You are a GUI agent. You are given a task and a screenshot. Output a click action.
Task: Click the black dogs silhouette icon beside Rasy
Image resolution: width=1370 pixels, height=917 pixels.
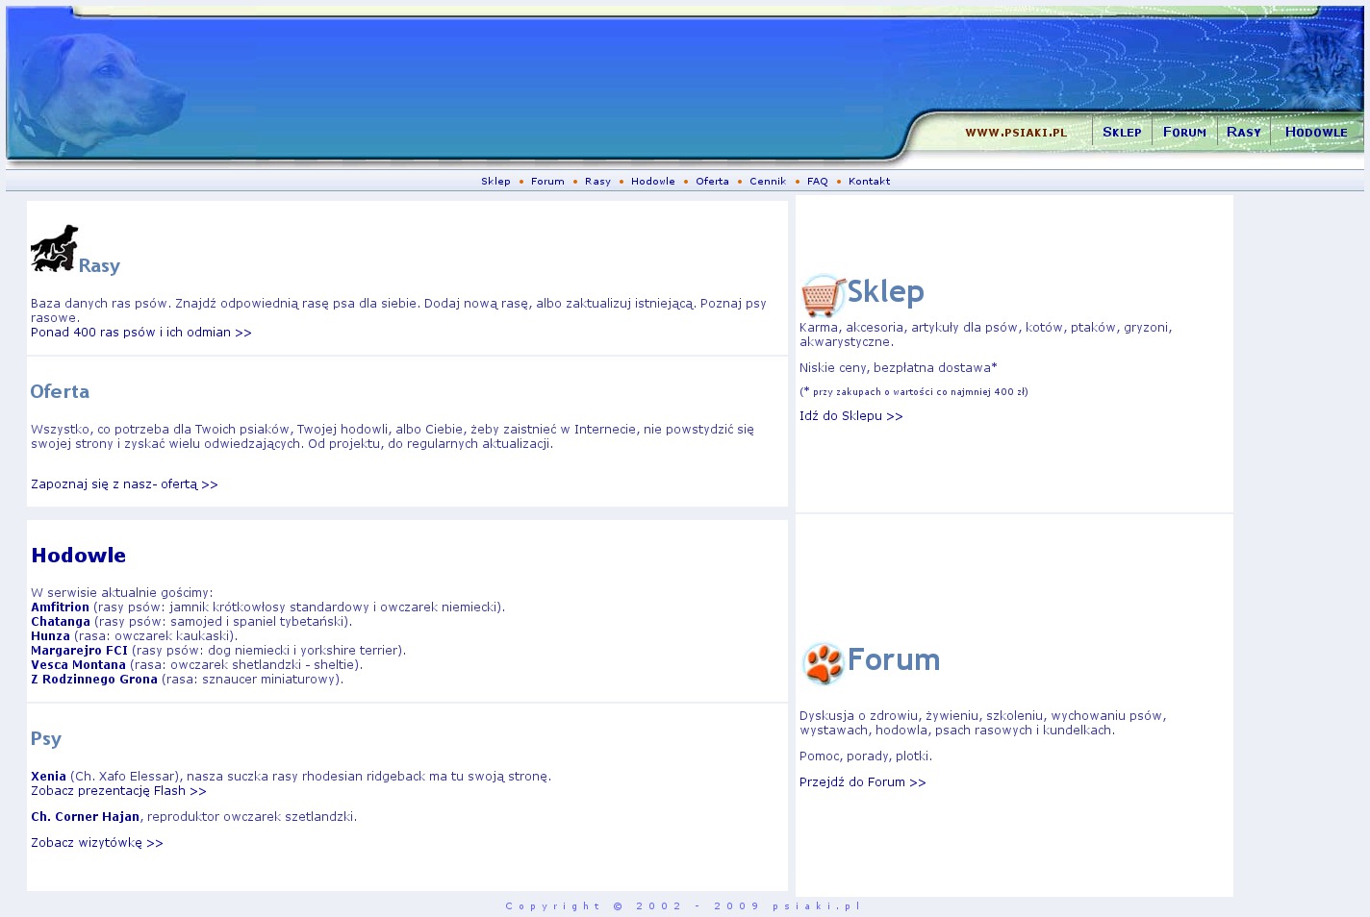click(x=54, y=249)
